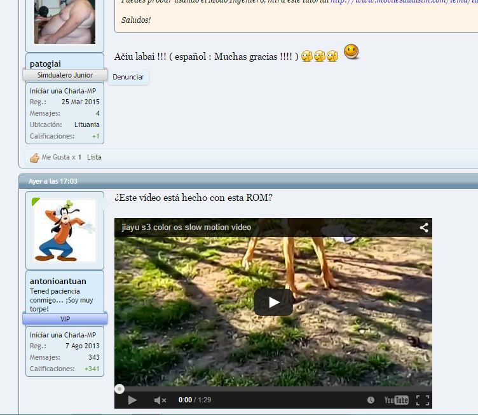Click the Simdualero Junior rank banner
This screenshot has height=415, width=478.
click(x=65, y=75)
